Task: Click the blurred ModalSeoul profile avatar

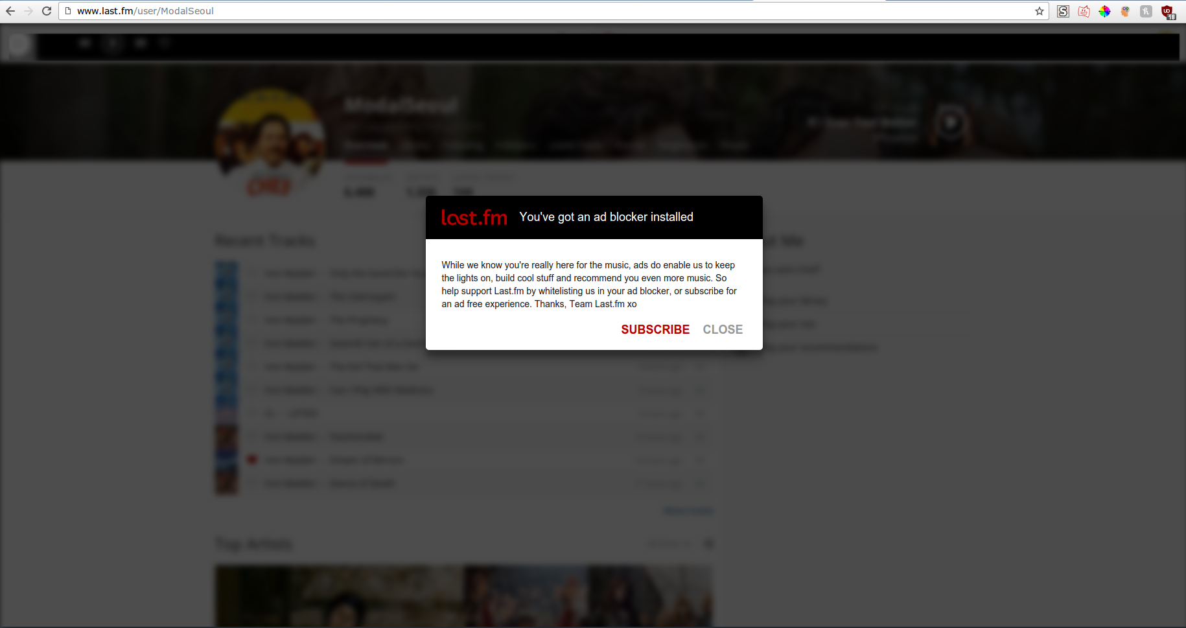Action: [270, 143]
